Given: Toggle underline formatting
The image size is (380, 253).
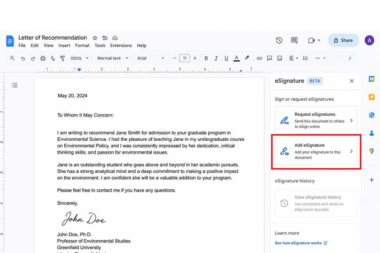Looking at the screenshot, I should tap(226, 58).
